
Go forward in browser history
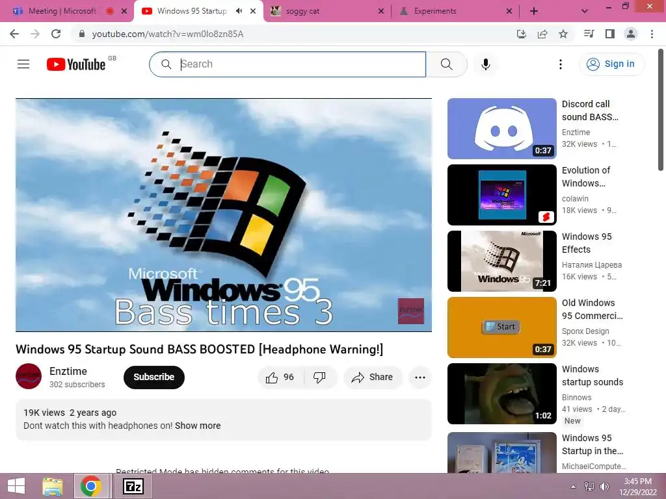35,34
